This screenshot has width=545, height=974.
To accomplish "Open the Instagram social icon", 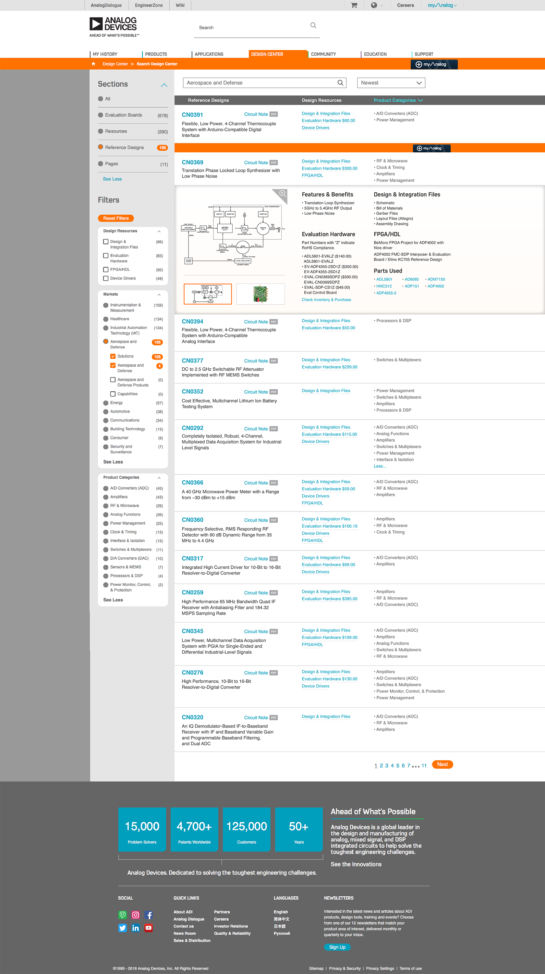I will [x=136, y=915].
